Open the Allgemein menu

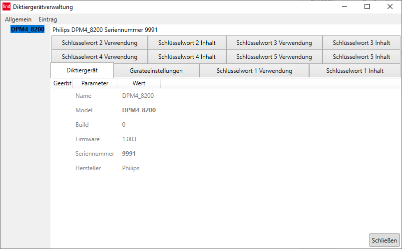click(18, 19)
